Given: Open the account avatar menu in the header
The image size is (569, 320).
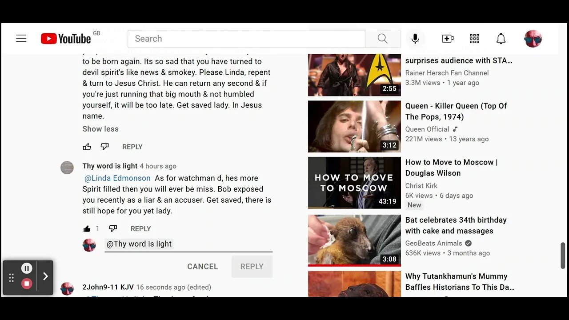Looking at the screenshot, I should coord(533,39).
